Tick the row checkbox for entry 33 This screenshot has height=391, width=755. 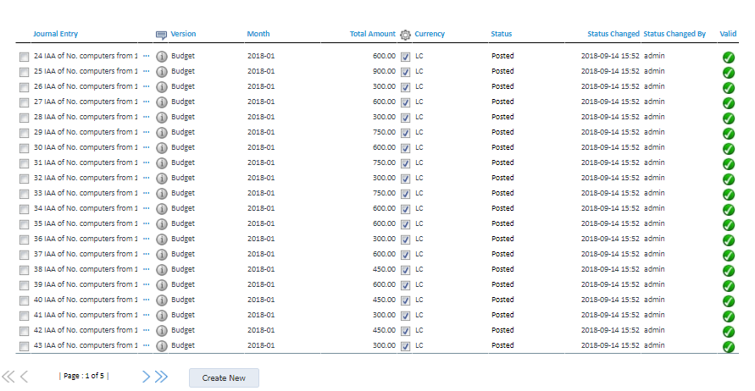(24, 194)
